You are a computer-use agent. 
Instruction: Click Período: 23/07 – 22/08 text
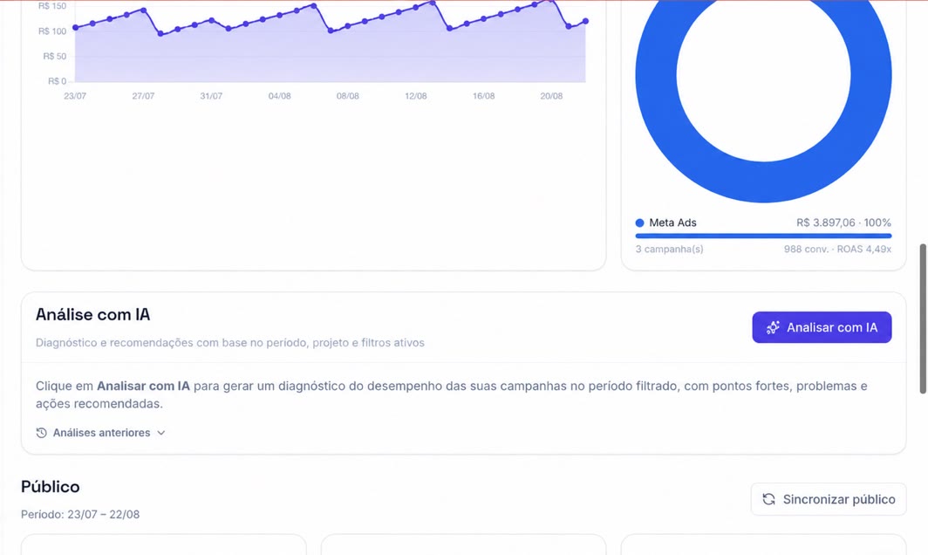80,515
